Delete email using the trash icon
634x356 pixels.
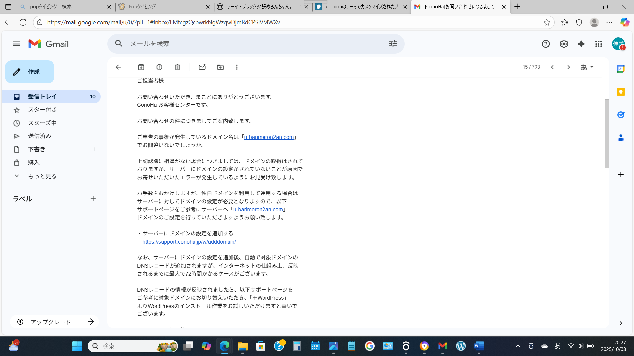point(177,67)
